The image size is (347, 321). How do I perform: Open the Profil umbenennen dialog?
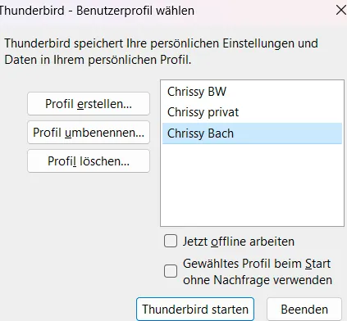(x=89, y=133)
